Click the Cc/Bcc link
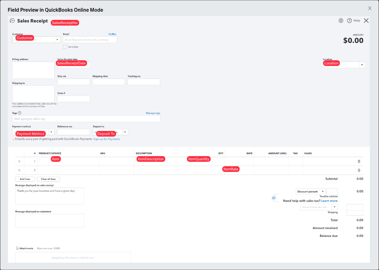 112,34
